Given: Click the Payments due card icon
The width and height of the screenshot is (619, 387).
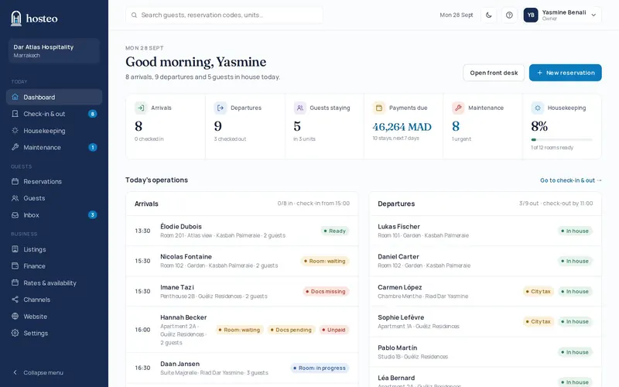Looking at the screenshot, I should (379, 108).
